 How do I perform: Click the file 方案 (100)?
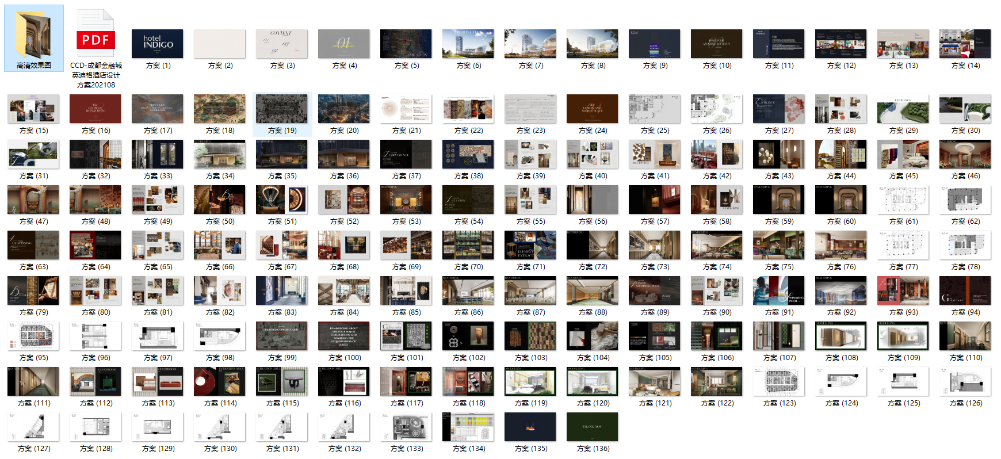click(x=344, y=336)
